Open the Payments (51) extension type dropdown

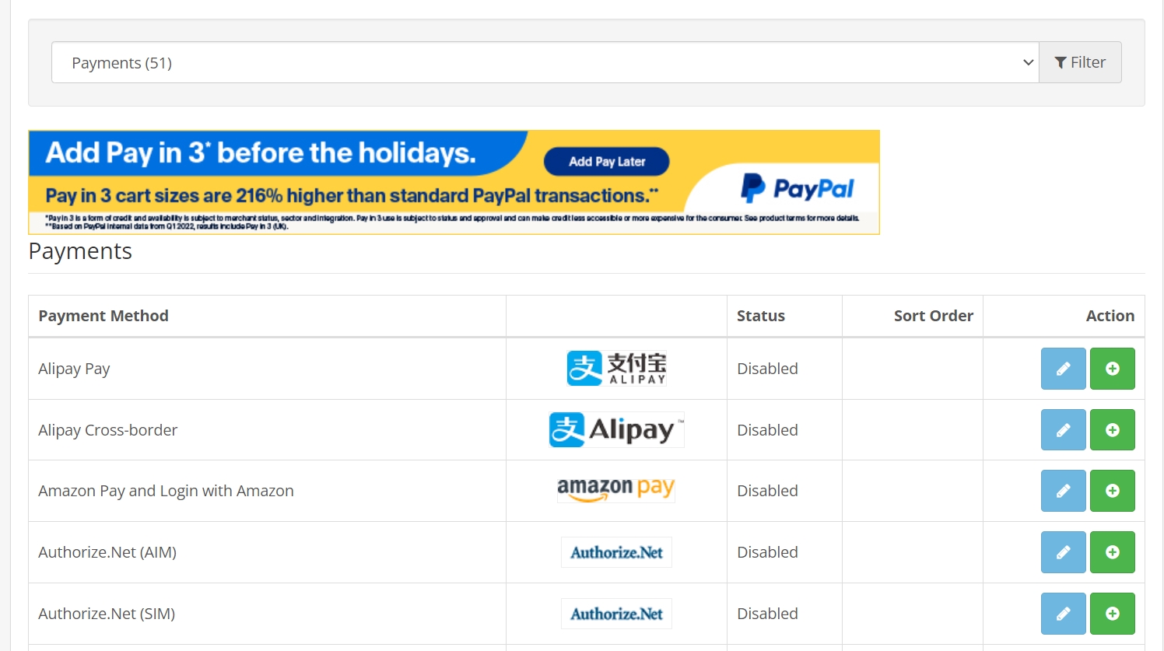pyautogui.click(x=545, y=62)
